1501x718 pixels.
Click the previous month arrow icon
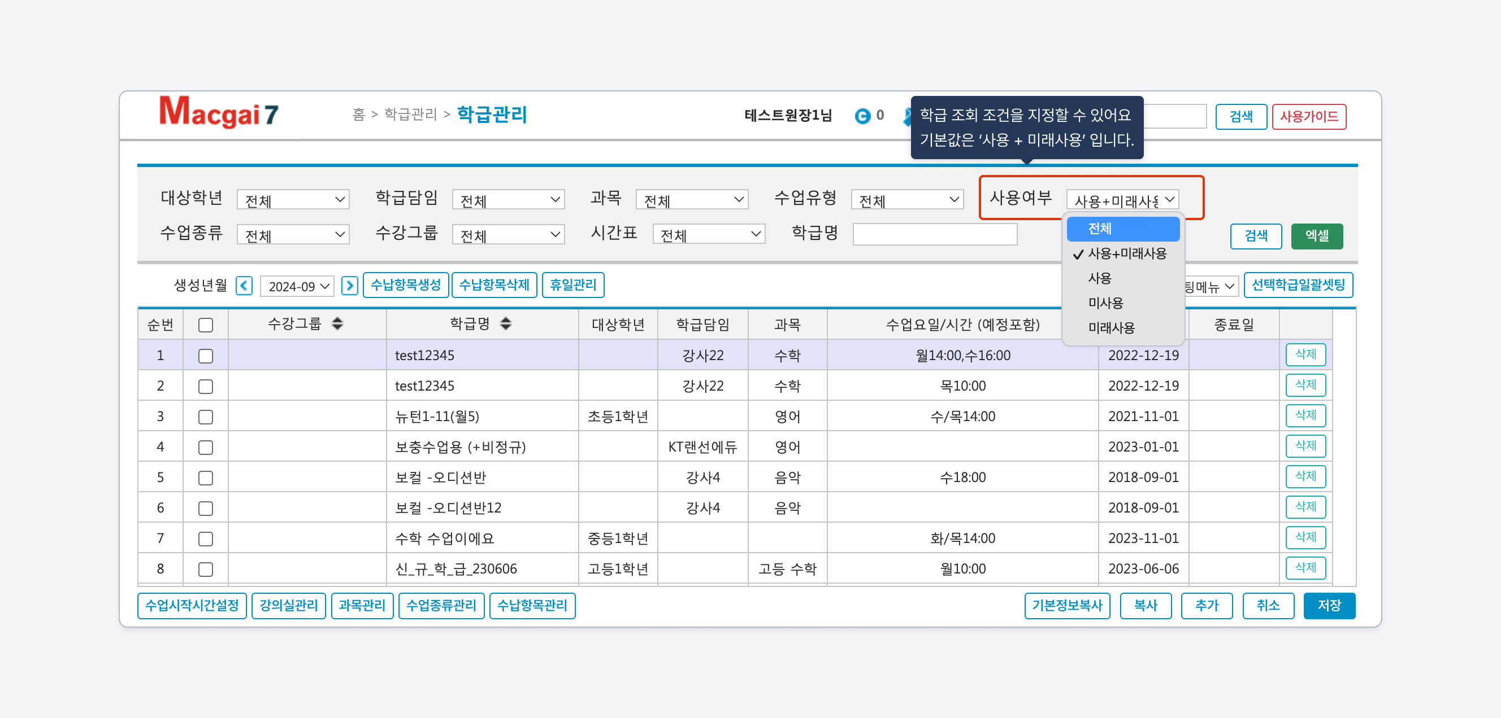click(244, 286)
